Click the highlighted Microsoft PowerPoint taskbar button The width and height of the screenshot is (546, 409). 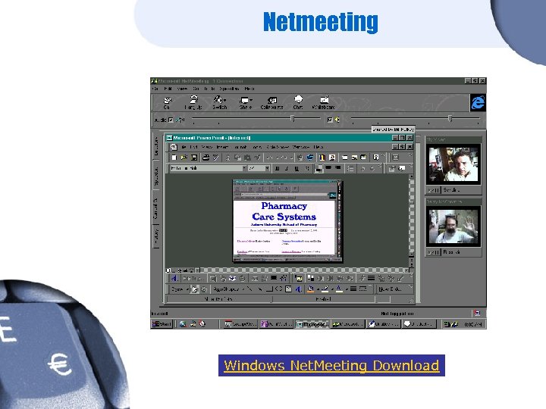click(312, 324)
